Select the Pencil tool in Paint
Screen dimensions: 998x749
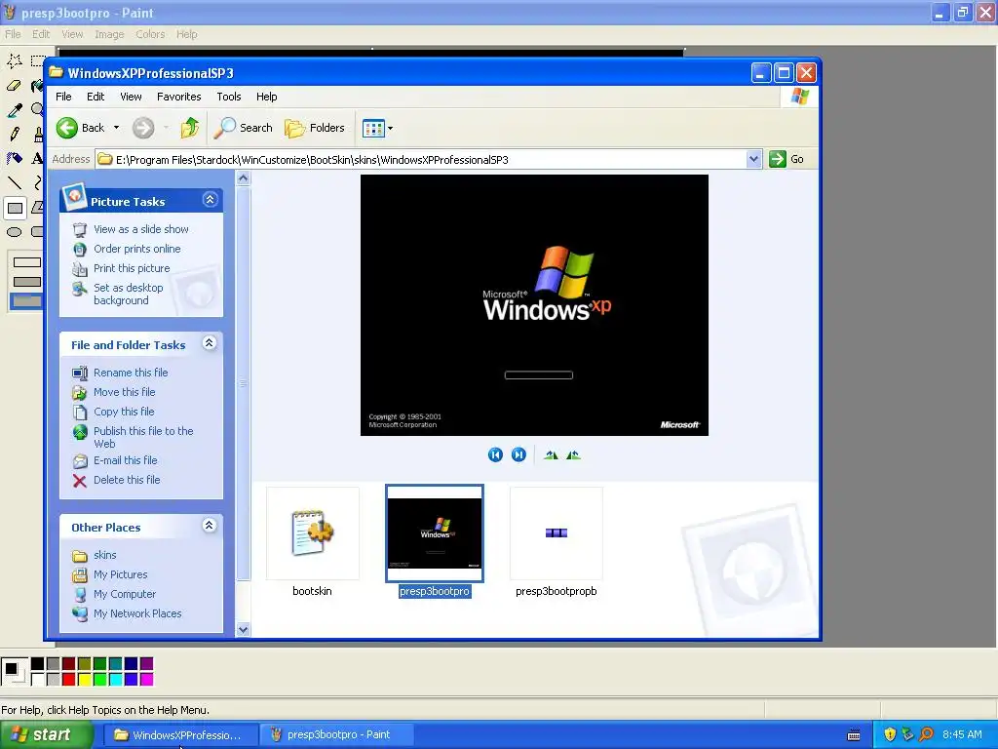click(14, 134)
